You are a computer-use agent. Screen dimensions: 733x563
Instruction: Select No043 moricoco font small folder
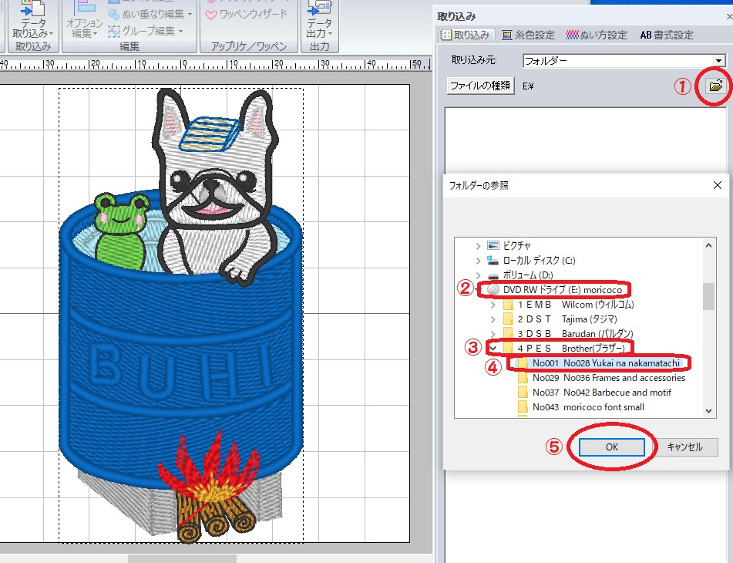pos(581,406)
